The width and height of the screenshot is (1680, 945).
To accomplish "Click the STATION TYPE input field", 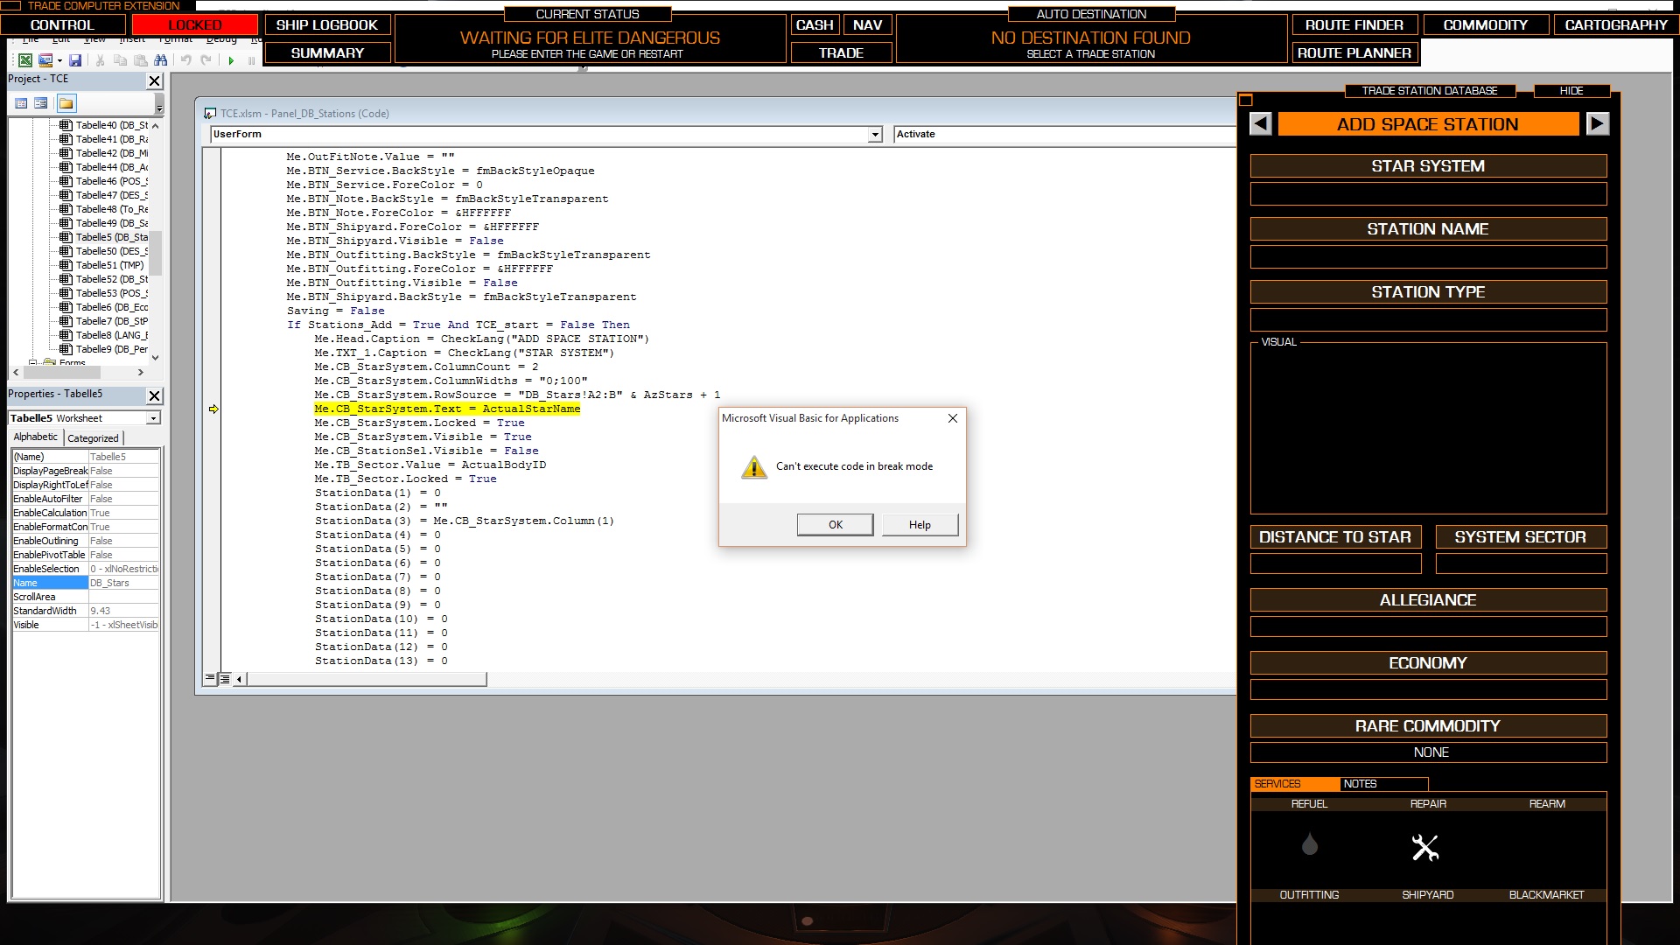I will click(1429, 319).
